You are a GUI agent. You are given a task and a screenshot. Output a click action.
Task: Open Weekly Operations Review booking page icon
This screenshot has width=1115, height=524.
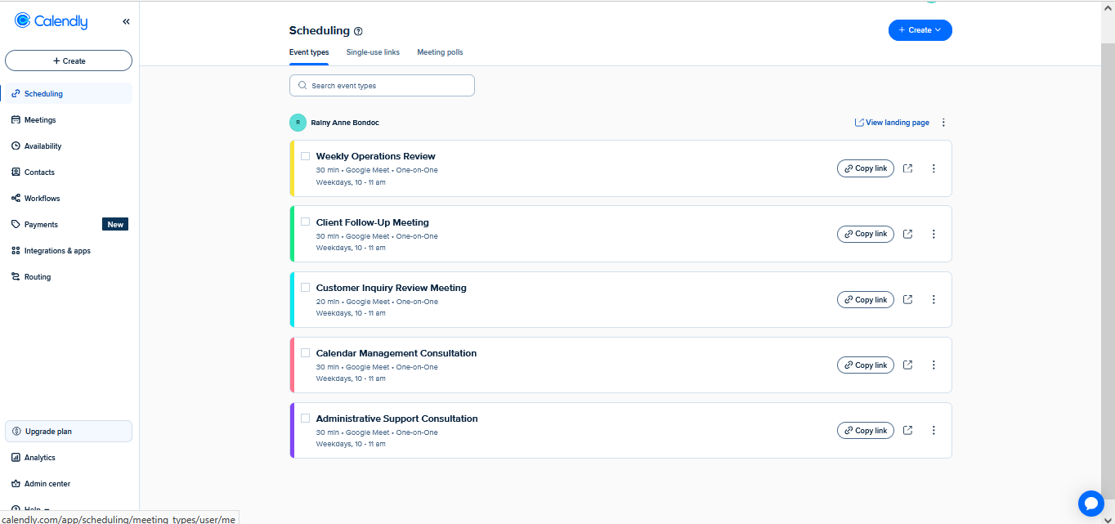[x=907, y=168]
